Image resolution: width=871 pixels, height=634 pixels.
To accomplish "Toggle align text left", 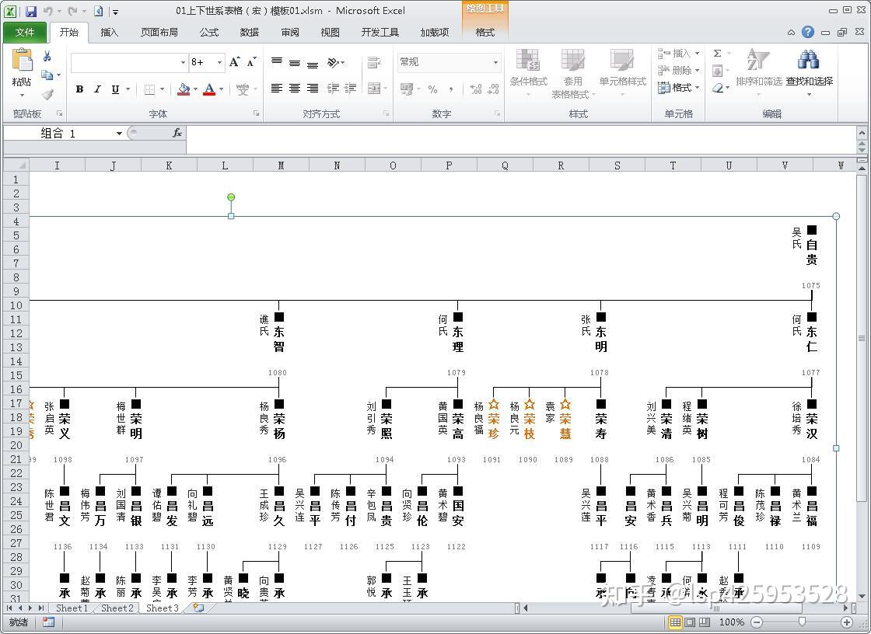I will (277, 89).
